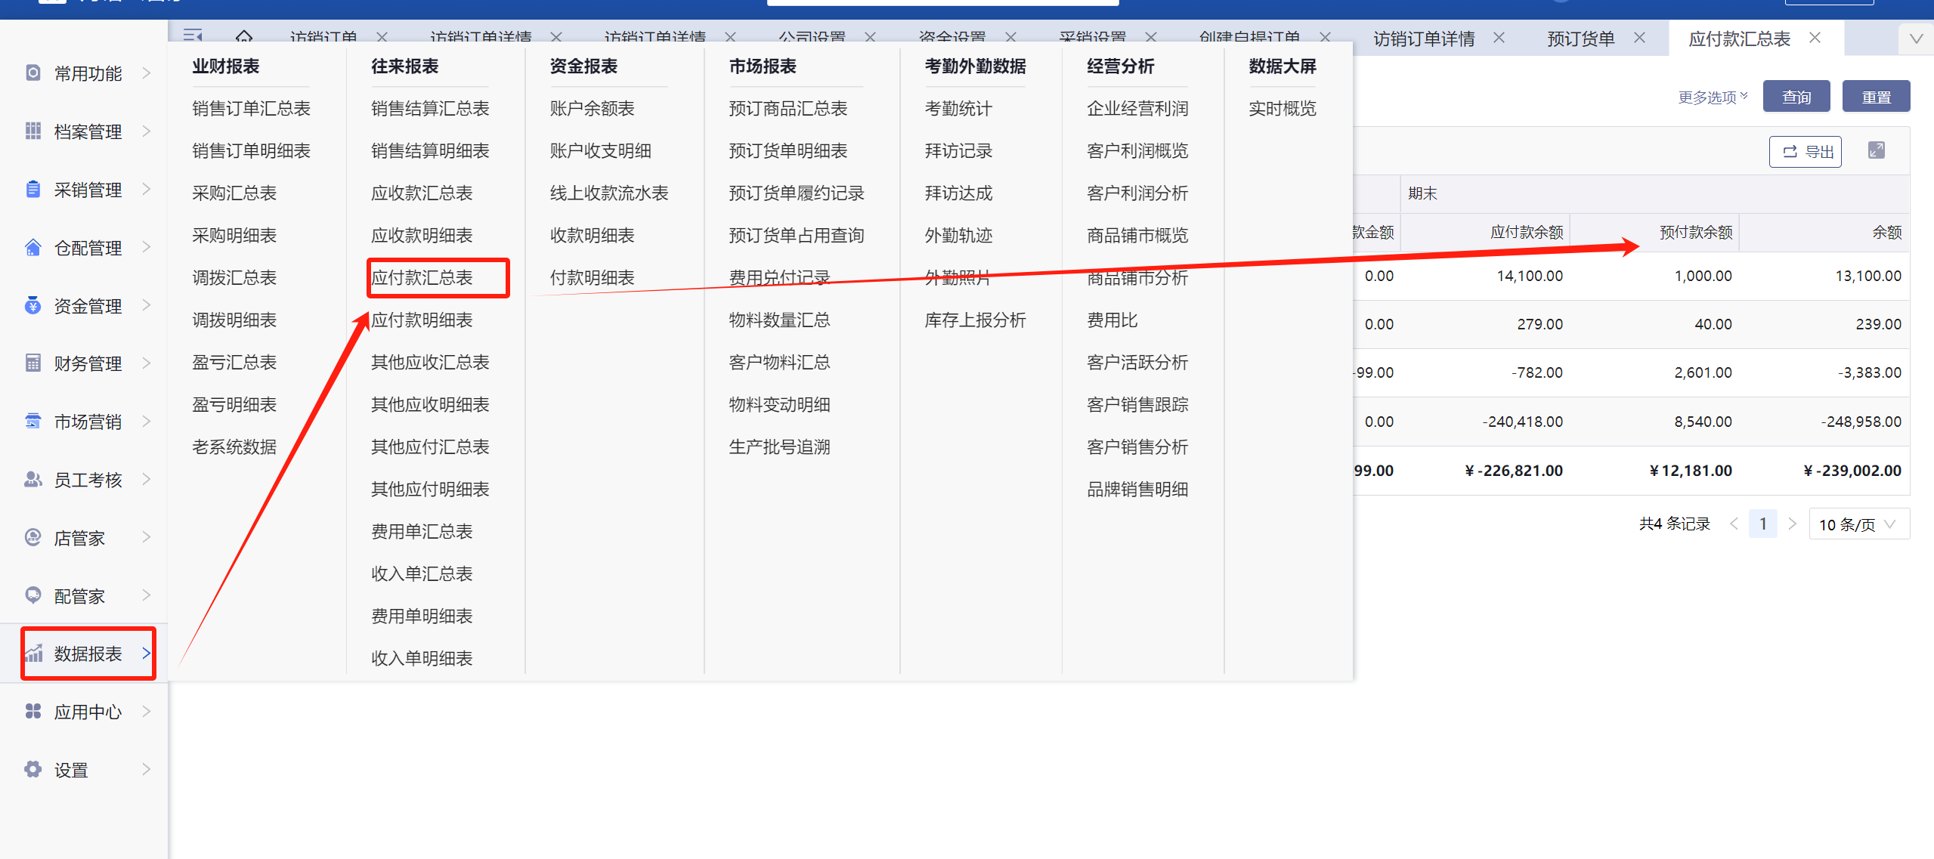Click the 常用功能 sidebar icon
Image resolution: width=1934 pixels, height=859 pixels.
(32, 73)
